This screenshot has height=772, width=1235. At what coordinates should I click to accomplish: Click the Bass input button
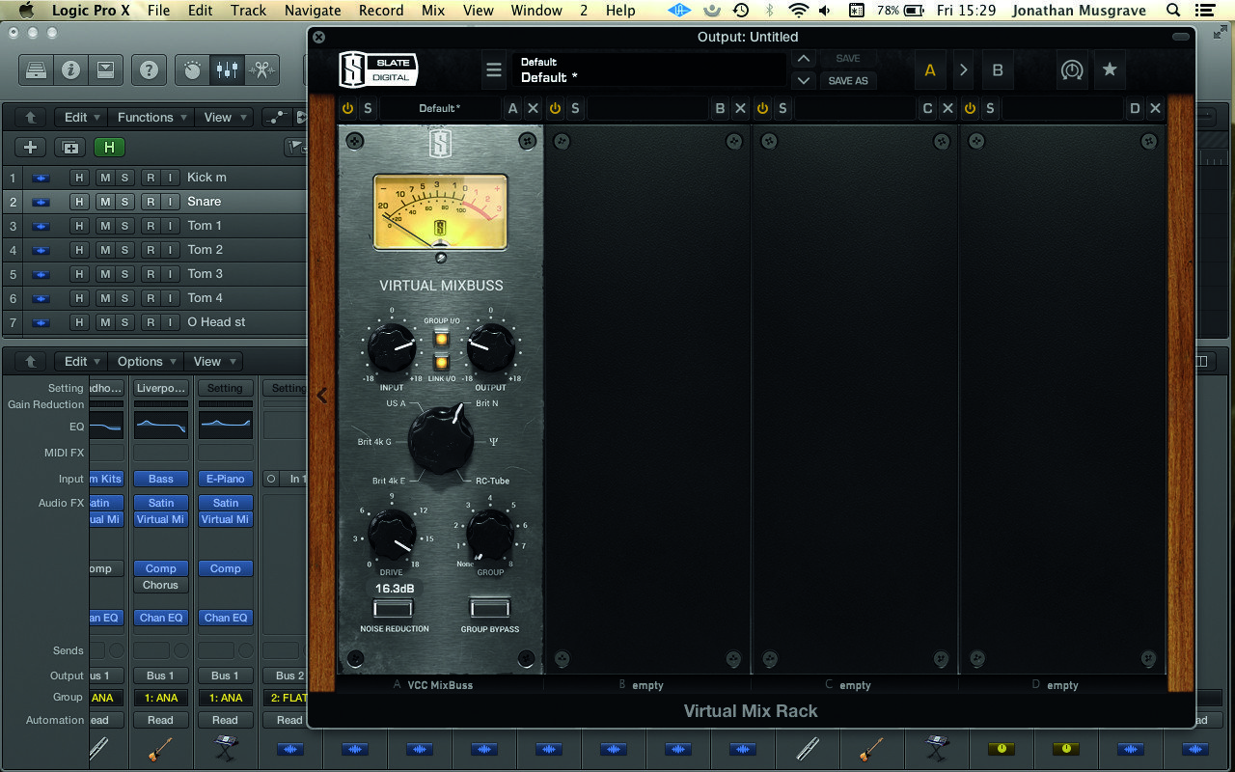coord(160,479)
